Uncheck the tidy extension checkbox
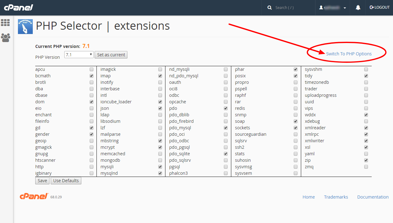The image size is (393, 223). click(366, 76)
